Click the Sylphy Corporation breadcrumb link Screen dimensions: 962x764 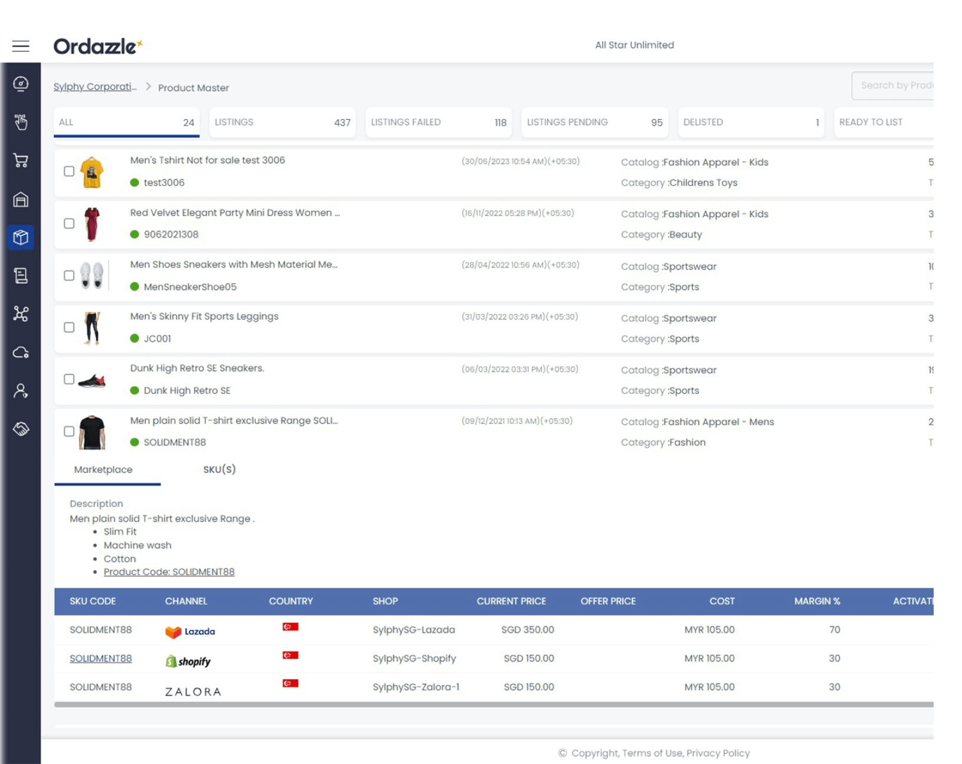95,87
